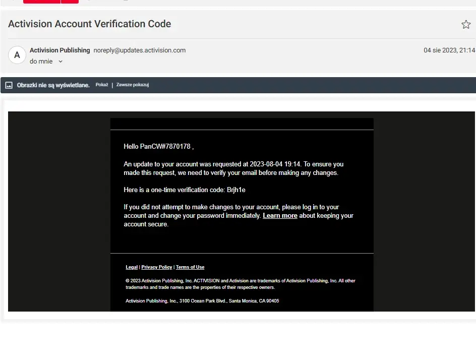
Task: Select 'Zawsze pokazuj' to always show images
Action: (x=133, y=85)
